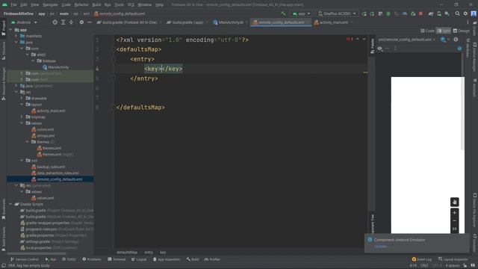Collapse the java folder
The image size is (478, 269).
point(16,42)
